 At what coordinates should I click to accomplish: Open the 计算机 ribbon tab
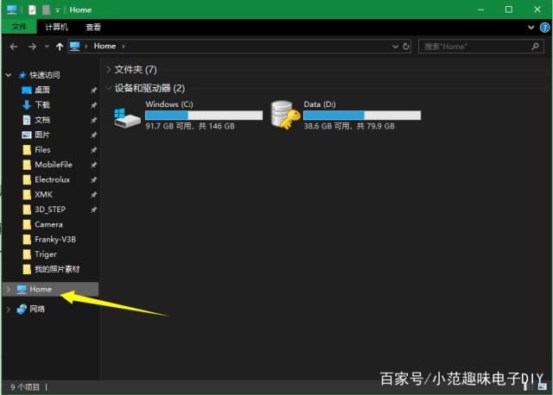(x=56, y=27)
